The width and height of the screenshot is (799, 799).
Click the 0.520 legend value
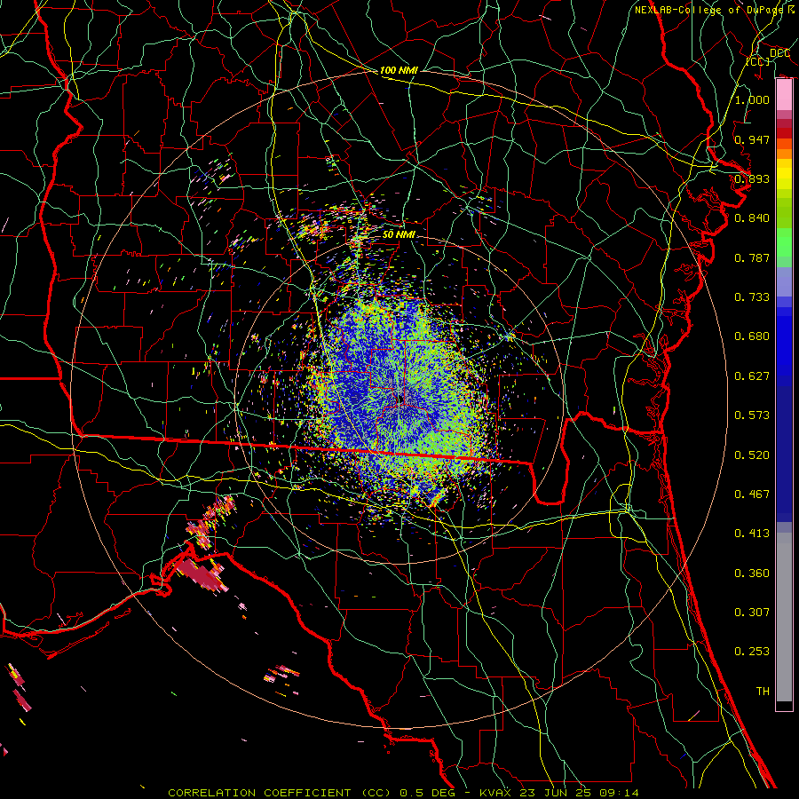(x=752, y=455)
